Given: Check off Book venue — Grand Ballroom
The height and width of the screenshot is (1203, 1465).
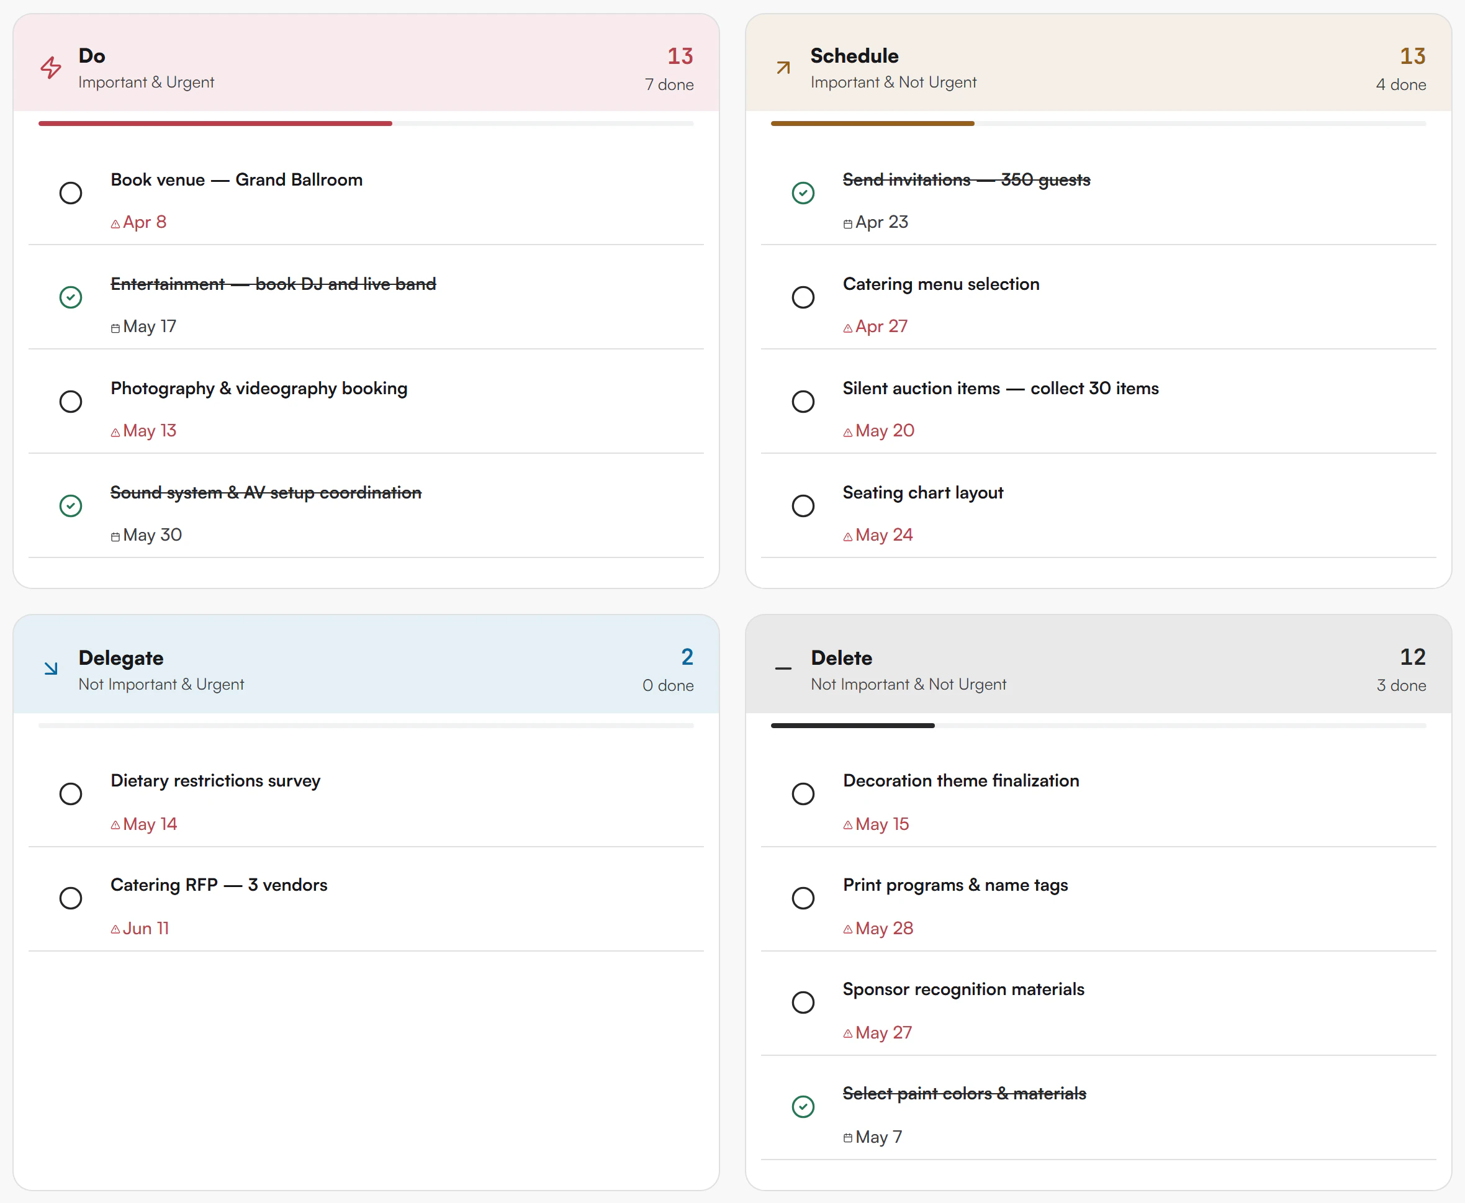Looking at the screenshot, I should tap(71, 192).
